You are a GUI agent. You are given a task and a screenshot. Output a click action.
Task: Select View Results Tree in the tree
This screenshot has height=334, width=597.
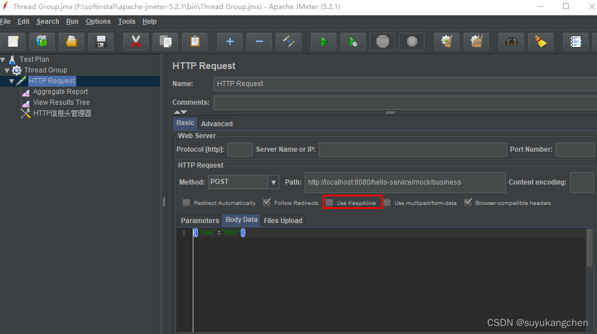(61, 102)
